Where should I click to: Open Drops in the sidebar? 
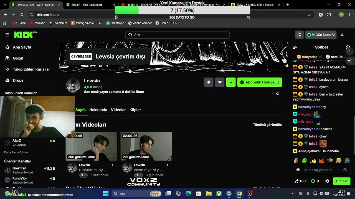[x=18, y=80]
